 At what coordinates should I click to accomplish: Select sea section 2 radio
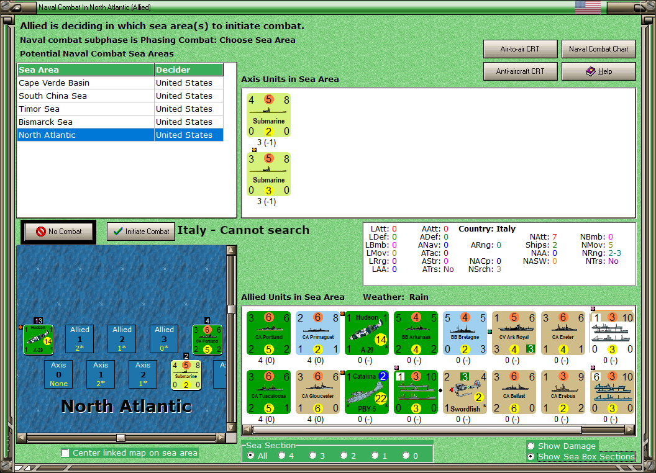(x=344, y=456)
